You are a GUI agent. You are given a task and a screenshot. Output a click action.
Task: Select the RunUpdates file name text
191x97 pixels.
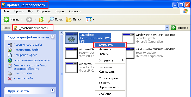tap(87, 35)
